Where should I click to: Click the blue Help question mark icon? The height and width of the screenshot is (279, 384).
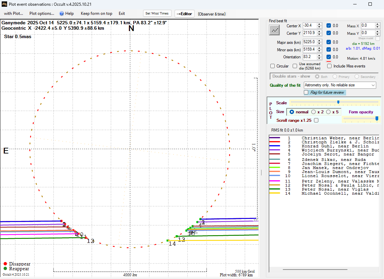tap(62, 13)
